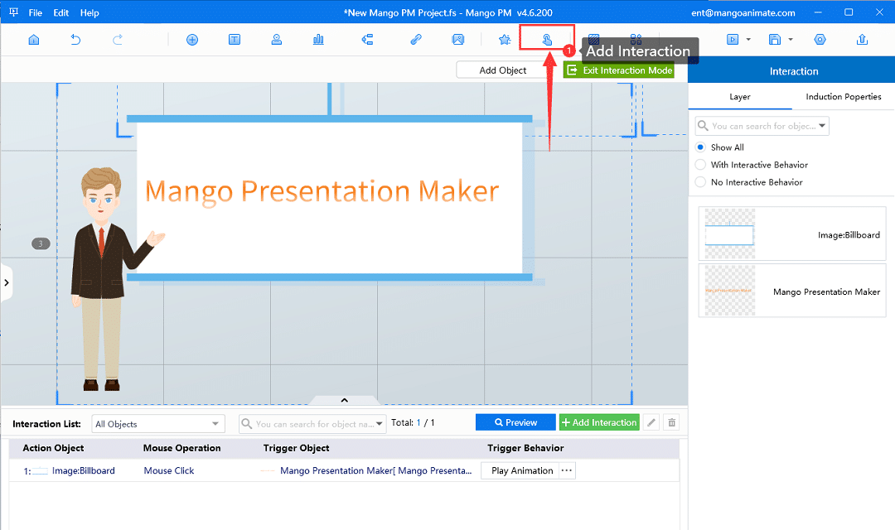This screenshot has height=530, width=895.
Task: Open the save options dropdown arrow
Action: (x=791, y=39)
